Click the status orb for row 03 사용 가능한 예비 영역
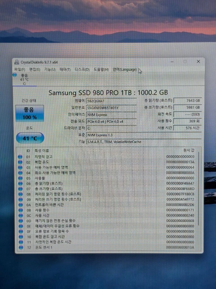216x289 pixels. (x=20, y=168)
